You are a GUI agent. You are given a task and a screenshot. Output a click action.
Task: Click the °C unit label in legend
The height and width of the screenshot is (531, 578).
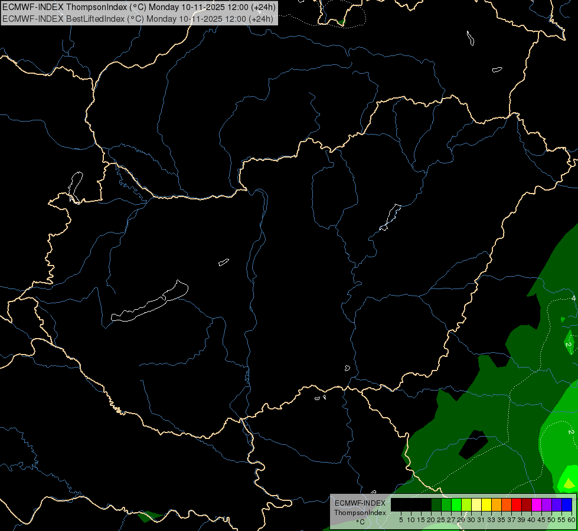pos(361,522)
